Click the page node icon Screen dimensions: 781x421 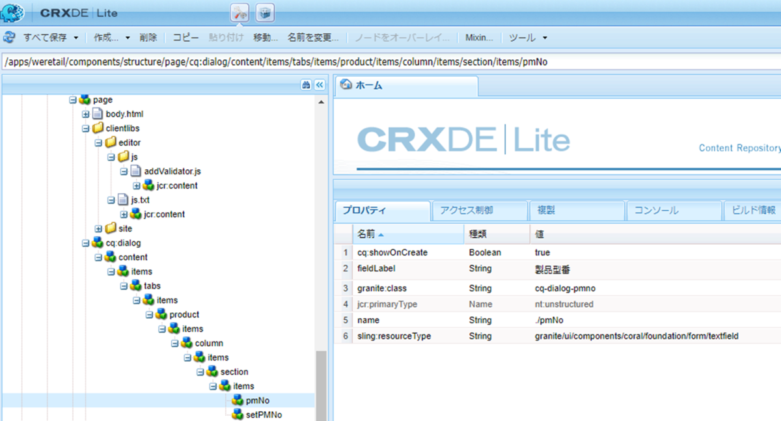[85, 100]
